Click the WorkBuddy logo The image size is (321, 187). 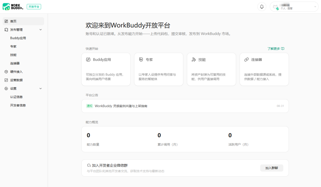(13, 7)
